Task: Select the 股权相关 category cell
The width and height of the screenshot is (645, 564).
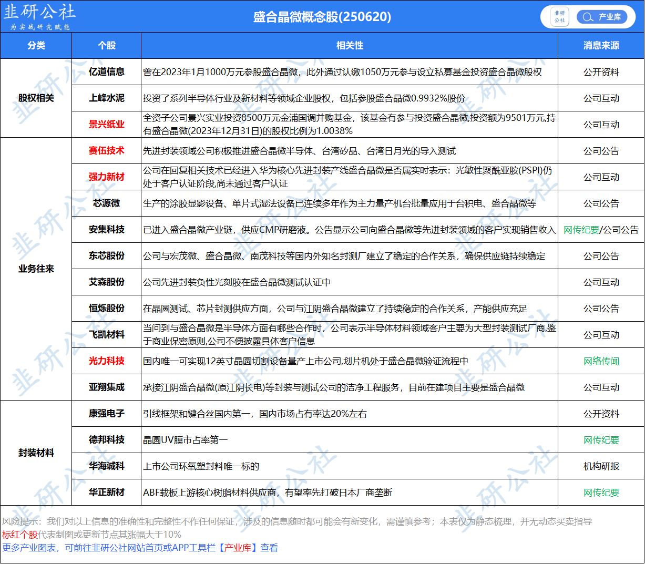Action: pyautogui.click(x=36, y=98)
